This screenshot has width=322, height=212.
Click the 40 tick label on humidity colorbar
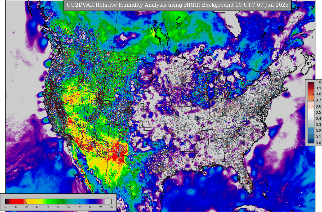point(48,207)
